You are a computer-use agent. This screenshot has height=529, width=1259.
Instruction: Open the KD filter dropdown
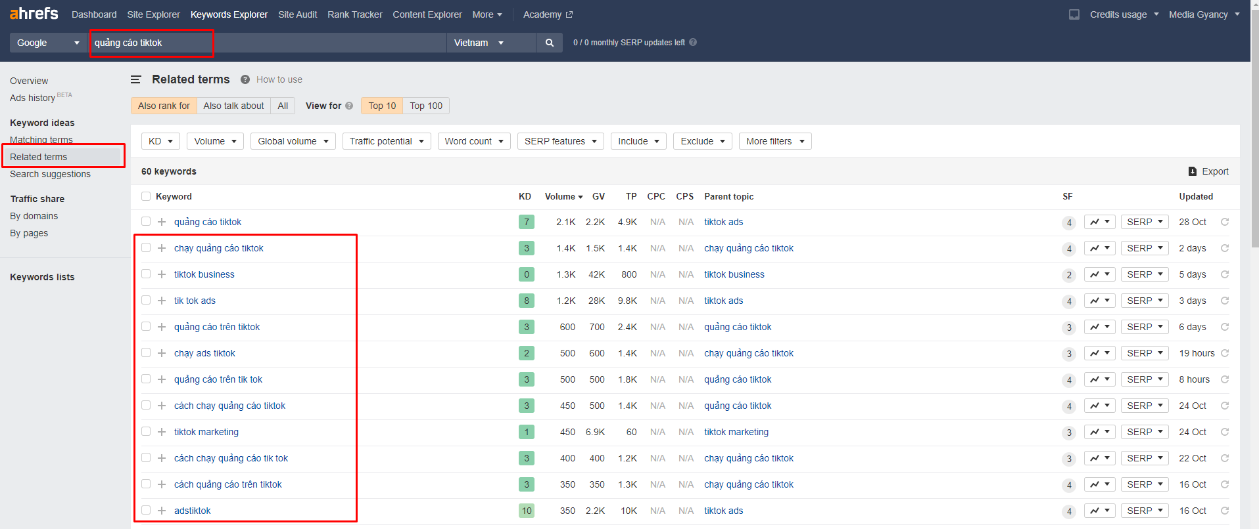click(x=161, y=141)
